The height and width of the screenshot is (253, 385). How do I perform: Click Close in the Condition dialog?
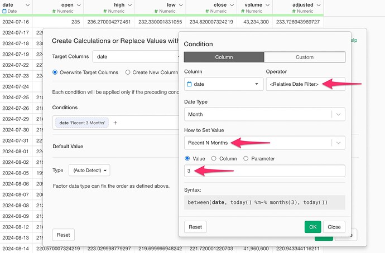pyautogui.click(x=334, y=227)
